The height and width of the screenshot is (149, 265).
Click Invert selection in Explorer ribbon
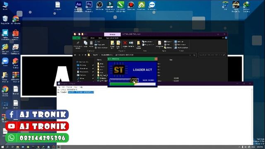(181, 48)
